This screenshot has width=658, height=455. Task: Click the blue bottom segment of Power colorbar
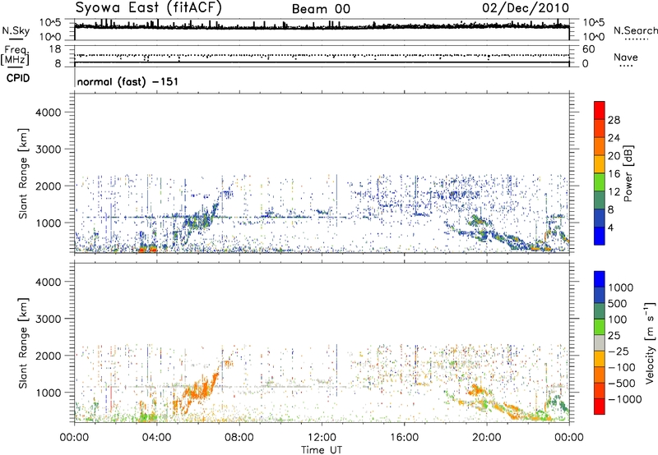[x=600, y=236]
